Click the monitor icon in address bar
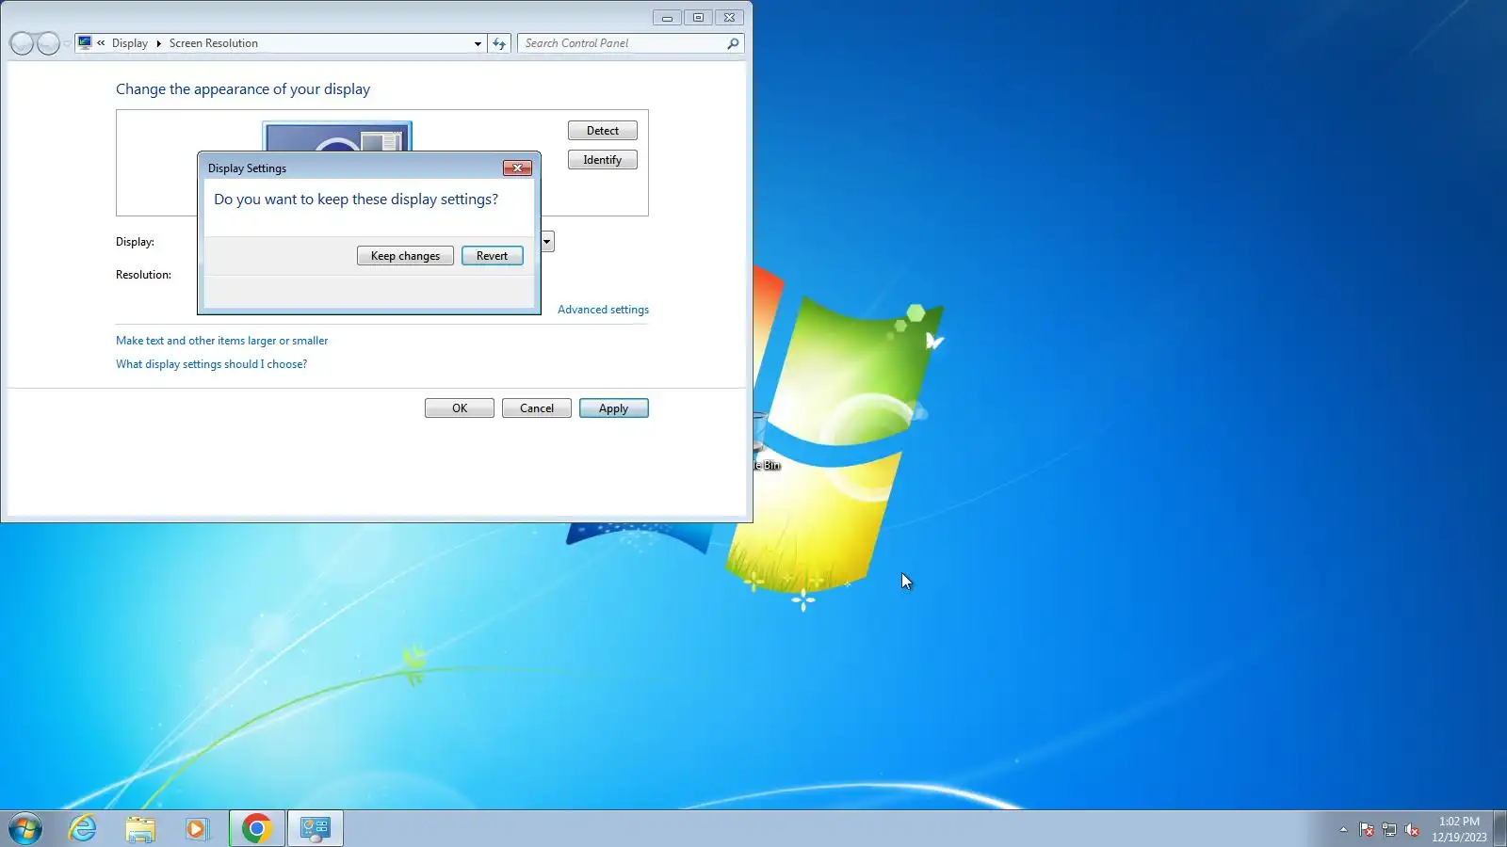Screen dimensions: 1507x847 coord(85,43)
